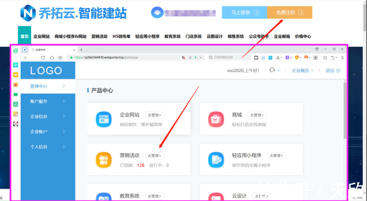Image resolution: width=367 pixels, height=201 pixels.
Task: Click the panda game sidebar icon
Action: click(x=16, y=124)
